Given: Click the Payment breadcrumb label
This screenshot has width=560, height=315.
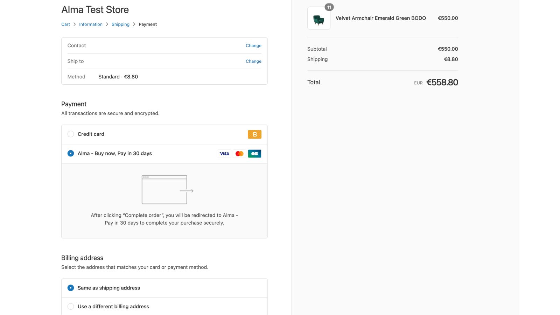Looking at the screenshot, I should [148, 24].
